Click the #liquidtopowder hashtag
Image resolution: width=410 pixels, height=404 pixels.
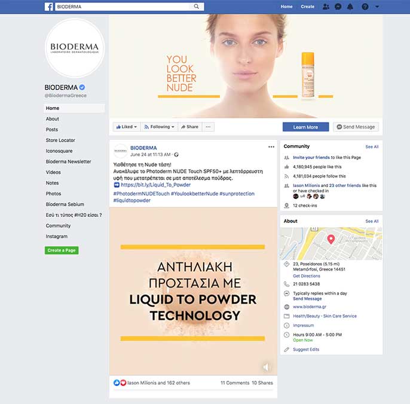click(131, 201)
